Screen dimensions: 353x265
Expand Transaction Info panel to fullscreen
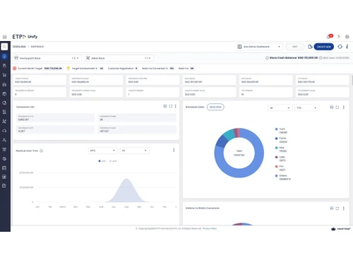point(171,106)
